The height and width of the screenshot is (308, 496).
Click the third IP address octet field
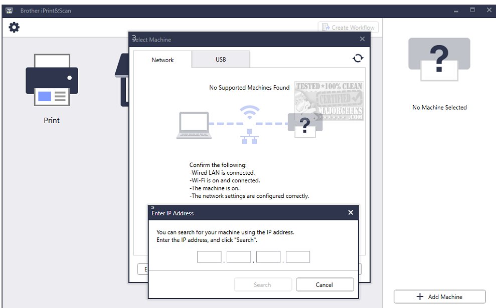point(268,257)
